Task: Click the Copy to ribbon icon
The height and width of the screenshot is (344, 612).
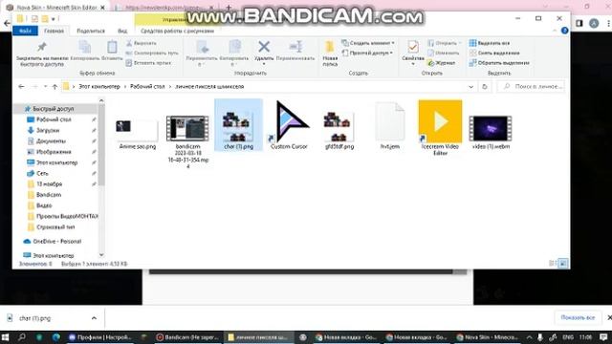Action: pyautogui.click(x=234, y=54)
